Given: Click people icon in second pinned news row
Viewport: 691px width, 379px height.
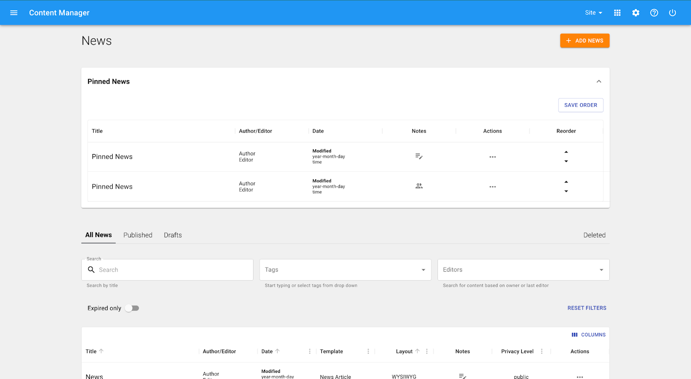Looking at the screenshot, I should click(419, 186).
